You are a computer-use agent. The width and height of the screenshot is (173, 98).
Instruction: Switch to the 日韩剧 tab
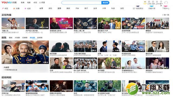[25, 38]
